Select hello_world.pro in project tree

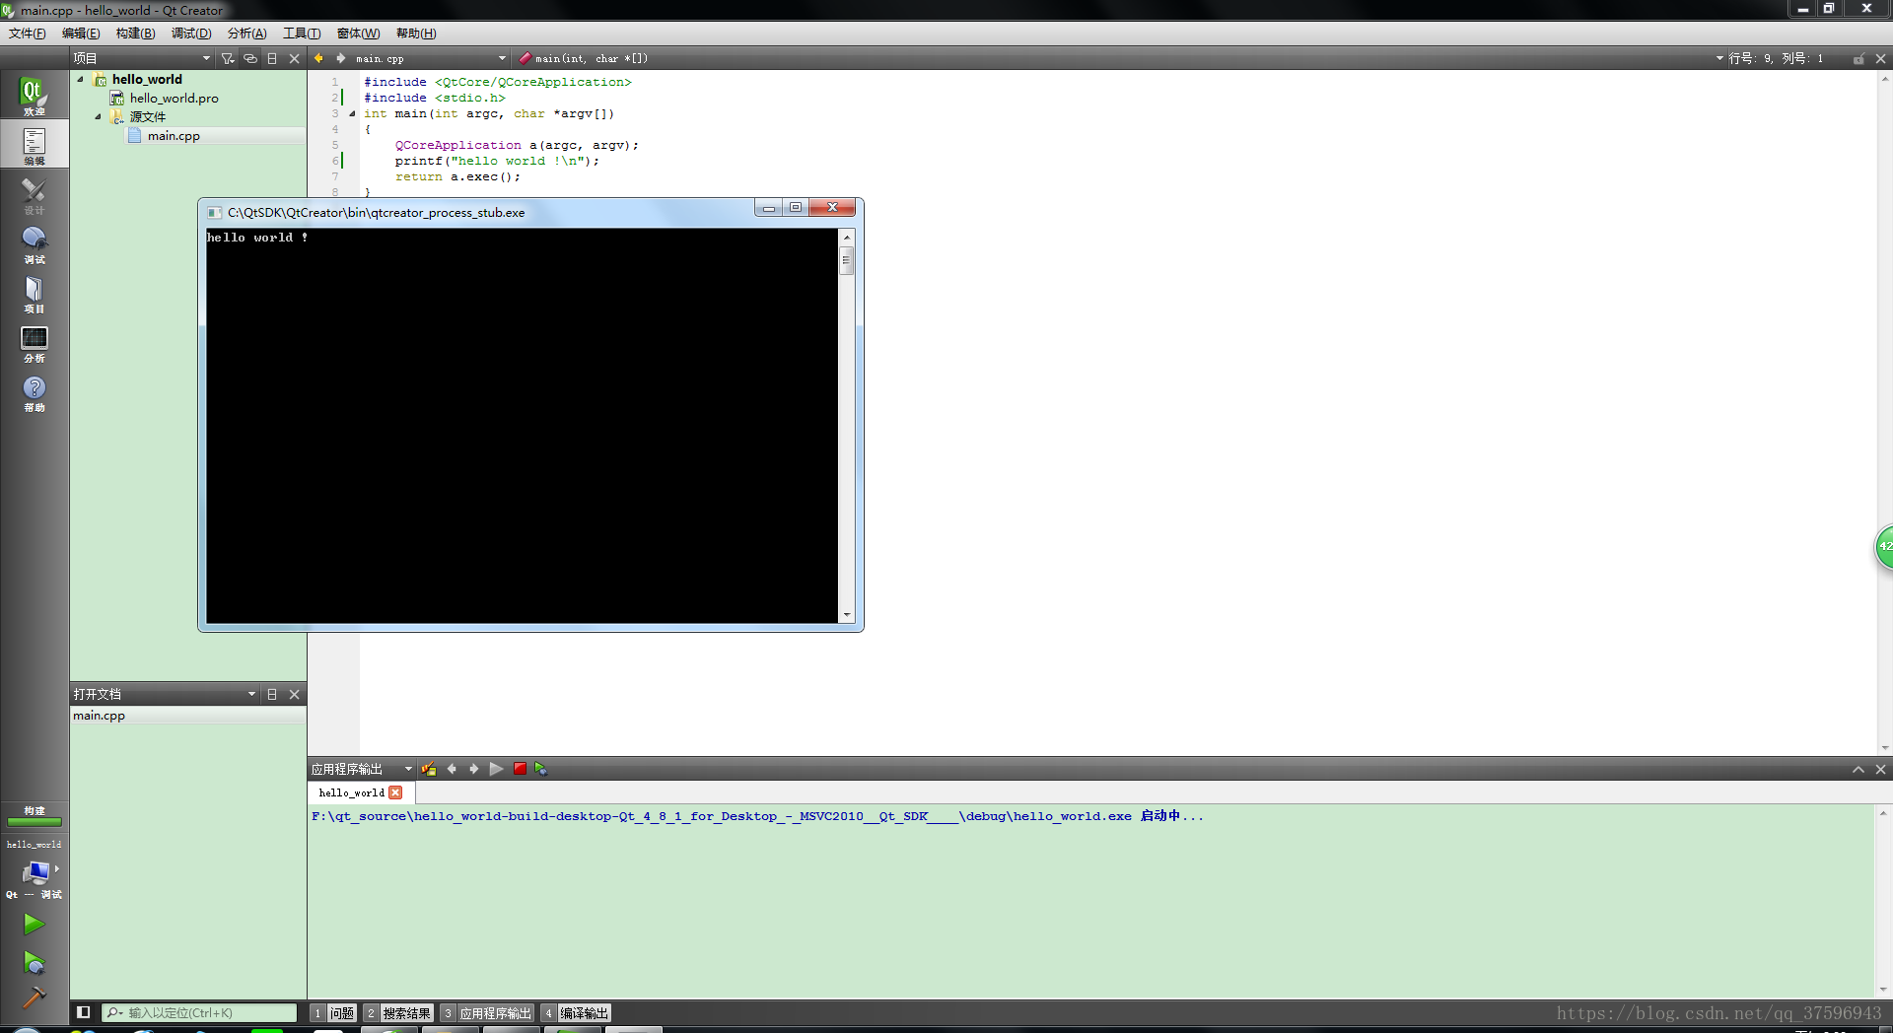pyautogui.click(x=175, y=98)
